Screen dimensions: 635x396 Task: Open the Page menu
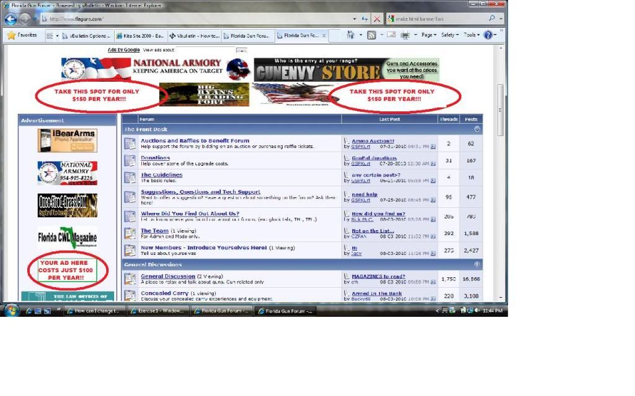click(x=429, y=35)
